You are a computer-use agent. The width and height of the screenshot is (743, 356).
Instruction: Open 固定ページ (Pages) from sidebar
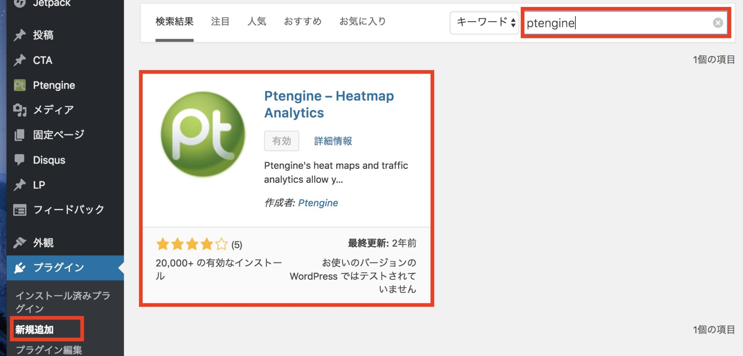(x=58, y=134)
